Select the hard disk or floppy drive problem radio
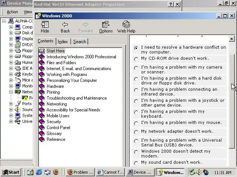The height and width of the screenshot is (177, 237). click(136, 79)
